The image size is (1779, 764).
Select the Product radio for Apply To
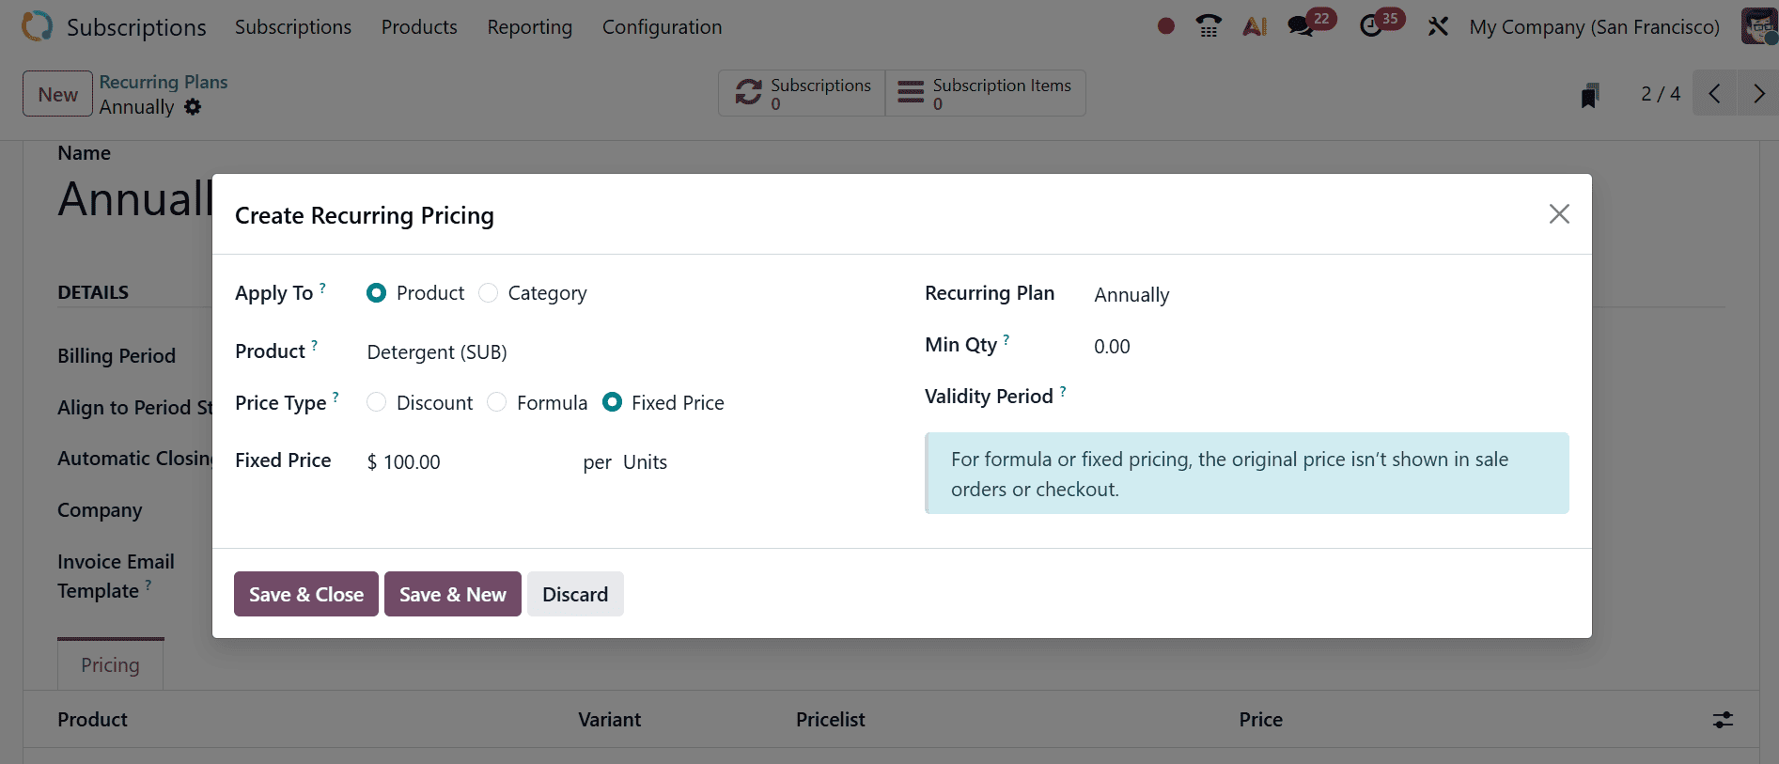(377, 293)
